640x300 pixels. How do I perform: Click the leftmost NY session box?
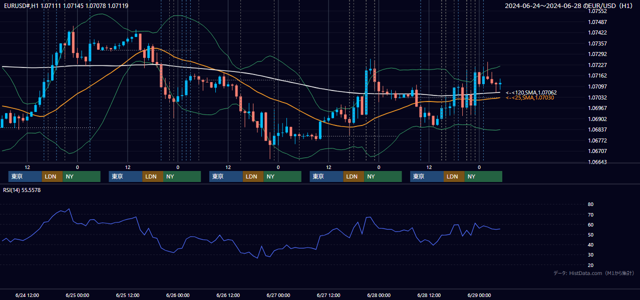click(81, 176)
